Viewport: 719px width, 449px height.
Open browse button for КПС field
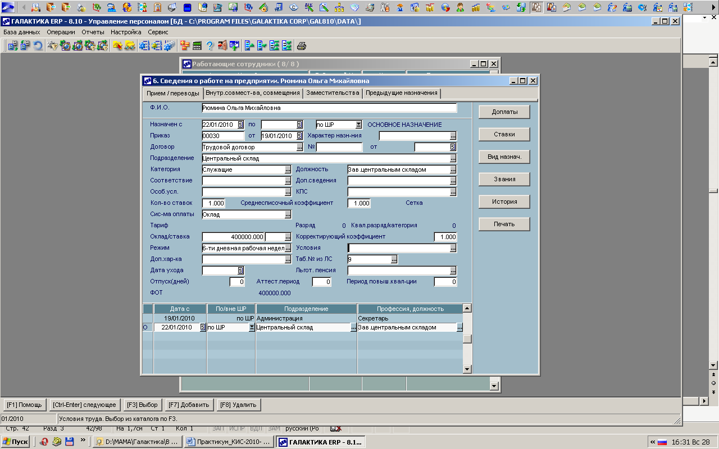pos(453,192)
